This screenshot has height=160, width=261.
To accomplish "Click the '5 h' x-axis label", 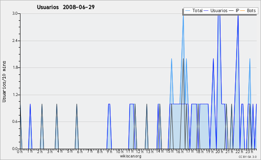I will coord(70,151).
